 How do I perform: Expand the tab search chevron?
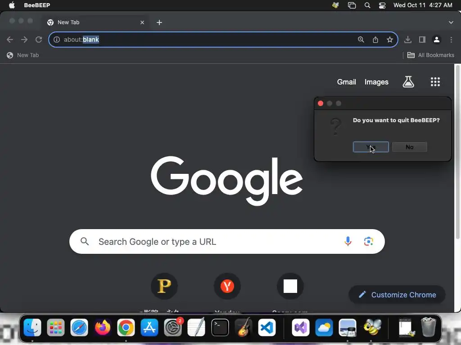[451, 22]
